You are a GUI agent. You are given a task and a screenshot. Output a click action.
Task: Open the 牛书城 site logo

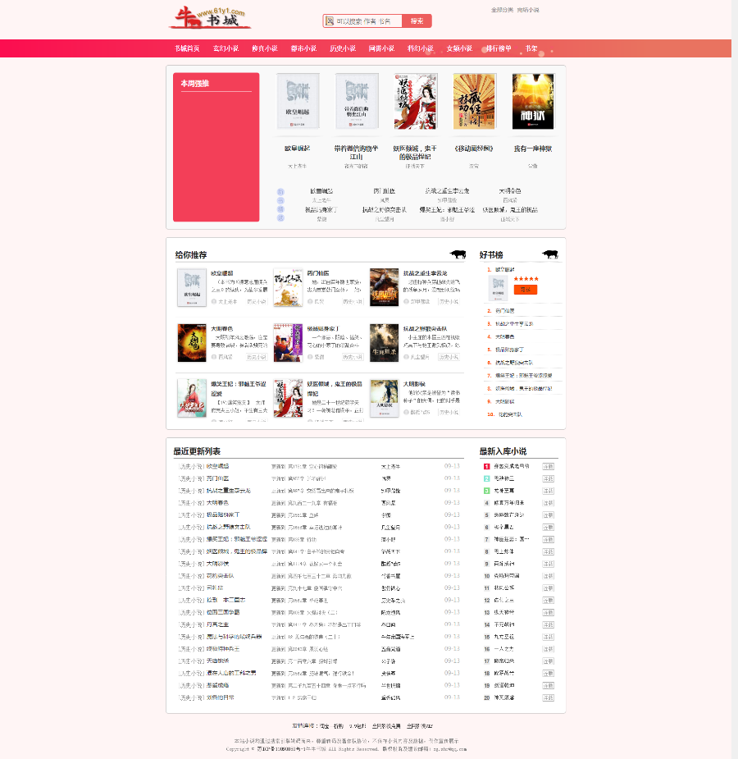click(x=210, y=18)
